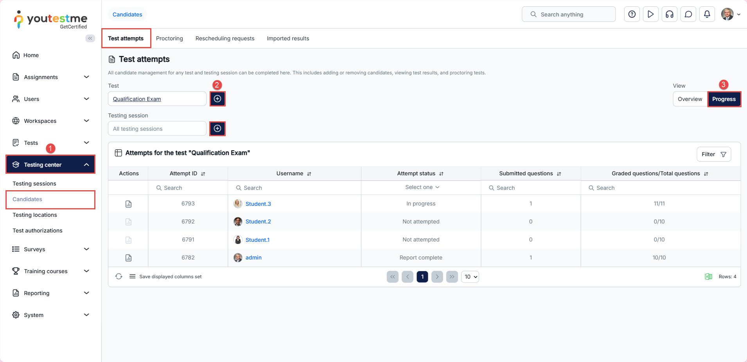
Task: Open report icon for attempt 6793
Action: click(x=128, y=204)
